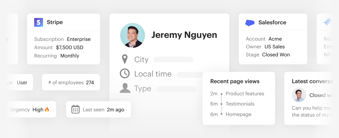Click the Local time clock icon
Screen dimensions: 339x138
(125, 74)
